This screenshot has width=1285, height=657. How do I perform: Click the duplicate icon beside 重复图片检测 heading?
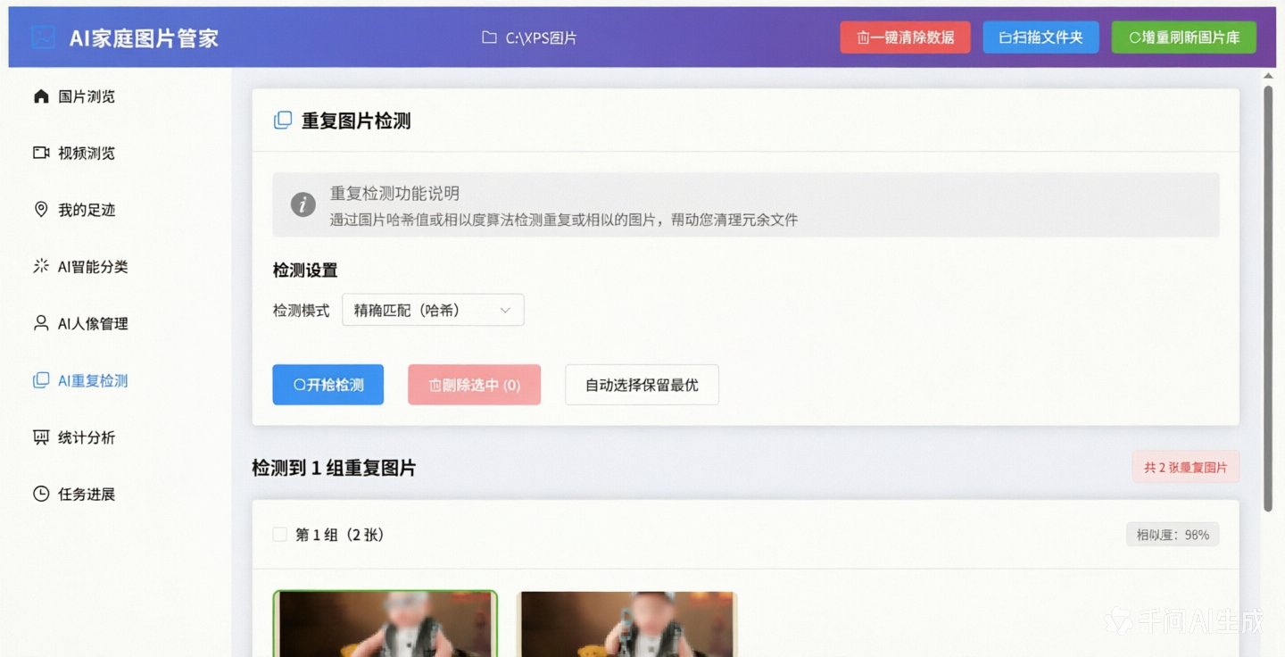coord(283,121)
